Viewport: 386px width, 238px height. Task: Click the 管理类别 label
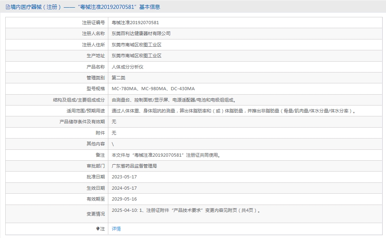pyautogui.click(x=95, y=78)
